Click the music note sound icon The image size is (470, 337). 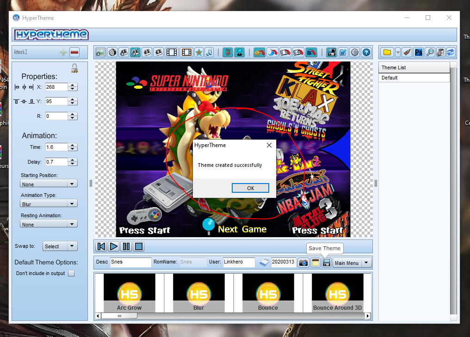click(210, 52)
